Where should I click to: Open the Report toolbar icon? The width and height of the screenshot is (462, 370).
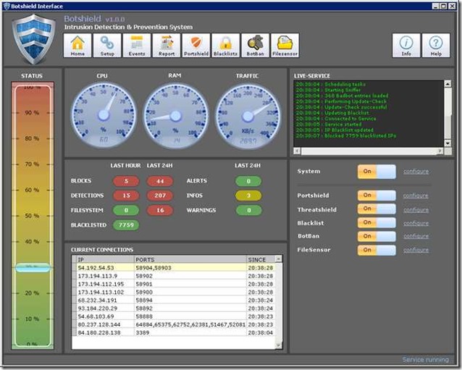click(167, 46)
